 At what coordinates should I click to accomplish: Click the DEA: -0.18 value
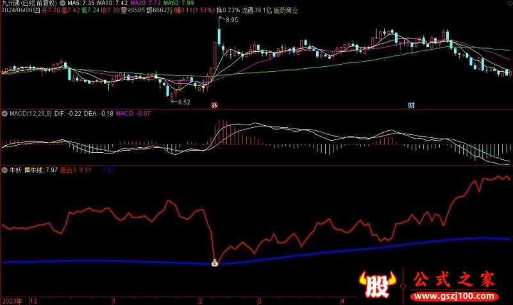pyautogui.click(x=99, y=114)
